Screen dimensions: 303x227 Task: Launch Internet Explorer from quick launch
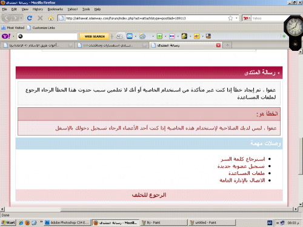pyautogui.click(x=21, y=223)
